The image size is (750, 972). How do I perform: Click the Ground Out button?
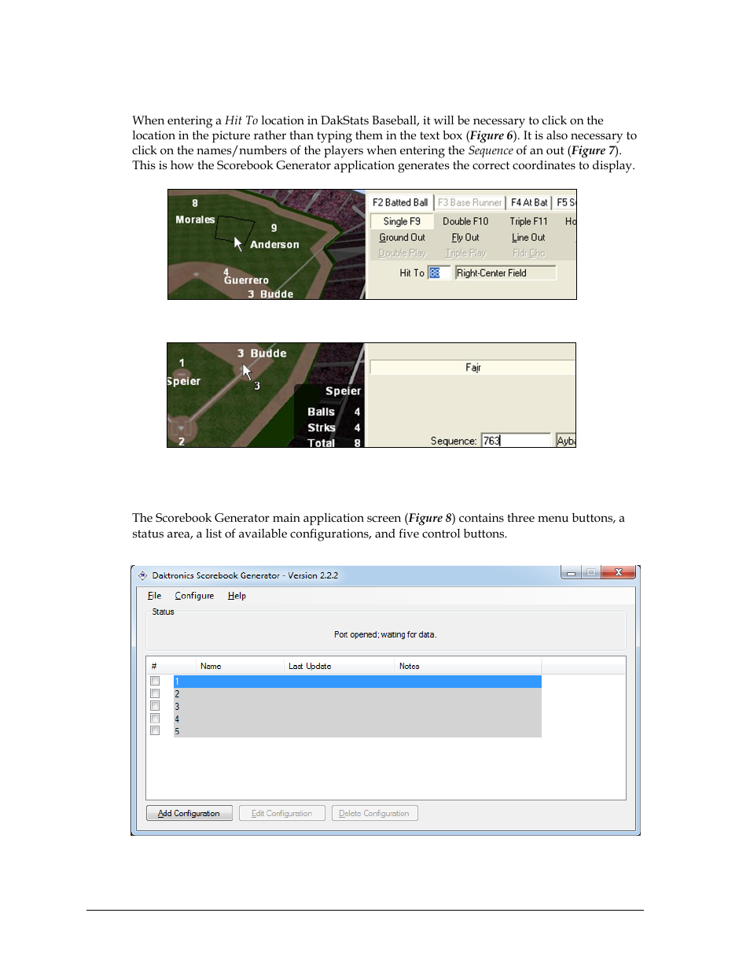click(x=402, y=238)
